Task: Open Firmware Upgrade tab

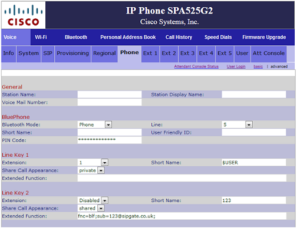Action: (x=264, y=37)
